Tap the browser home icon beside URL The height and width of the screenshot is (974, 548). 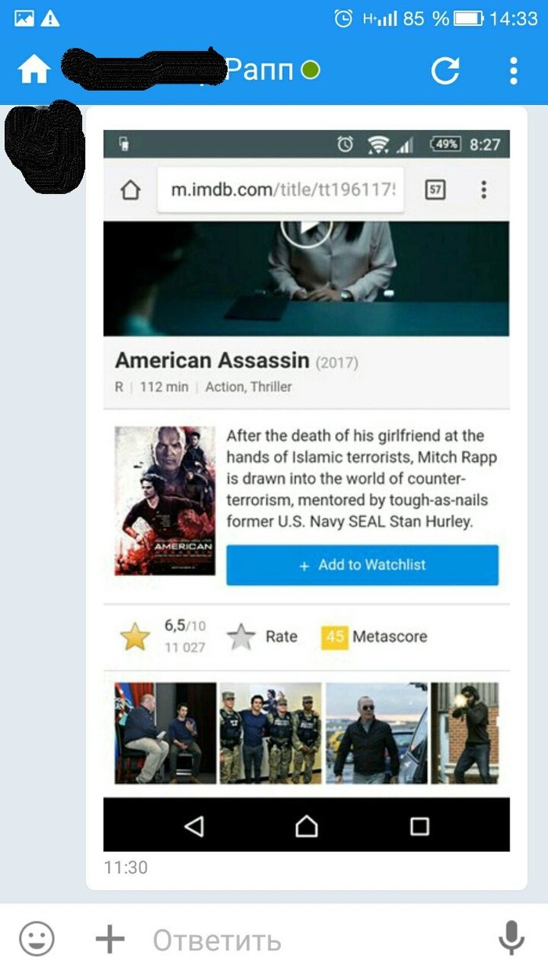coord(131,190)
